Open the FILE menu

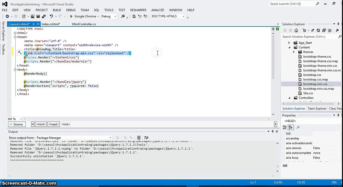tap(5, 10)
